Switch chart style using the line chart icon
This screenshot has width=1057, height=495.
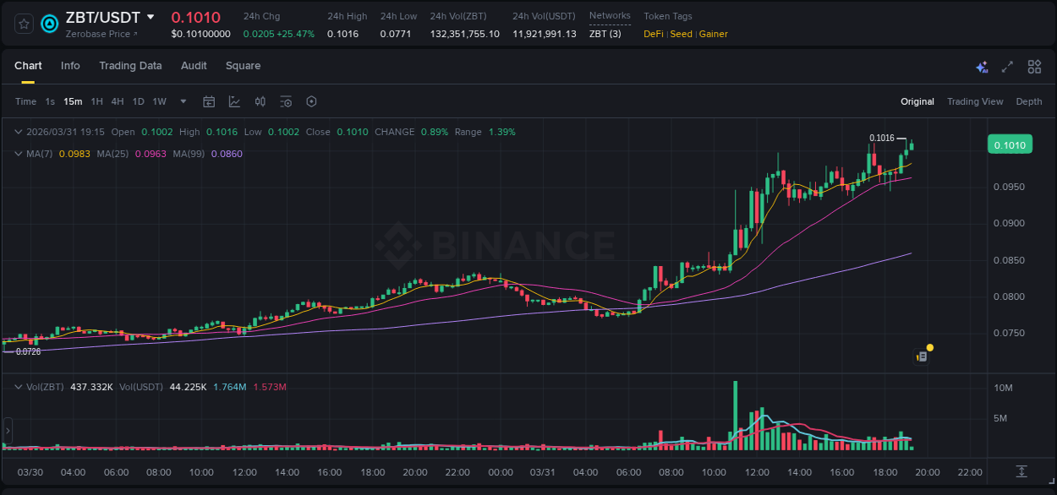click(233, 101)
